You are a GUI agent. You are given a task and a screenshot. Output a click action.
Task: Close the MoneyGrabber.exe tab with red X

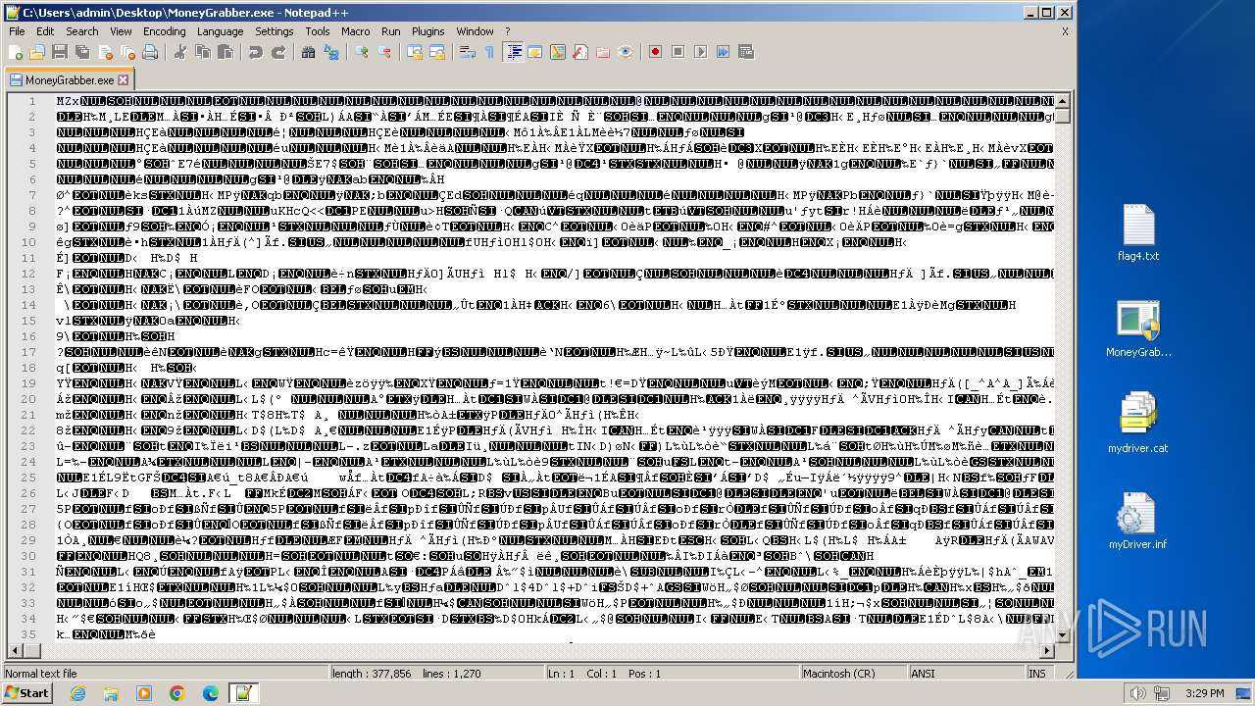123,80
